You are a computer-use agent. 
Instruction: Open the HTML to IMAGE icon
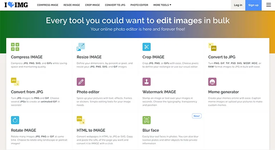click(x=81, y=120)
